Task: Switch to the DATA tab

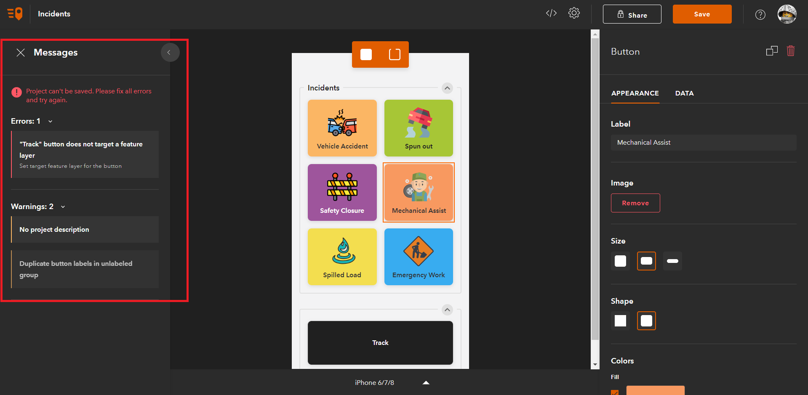Action: pyautogui.click(x=684, y=93)
